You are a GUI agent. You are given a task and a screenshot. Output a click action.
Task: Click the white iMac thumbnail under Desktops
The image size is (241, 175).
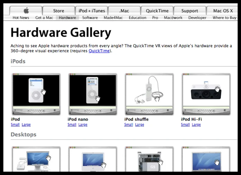(x=93, y=159)
